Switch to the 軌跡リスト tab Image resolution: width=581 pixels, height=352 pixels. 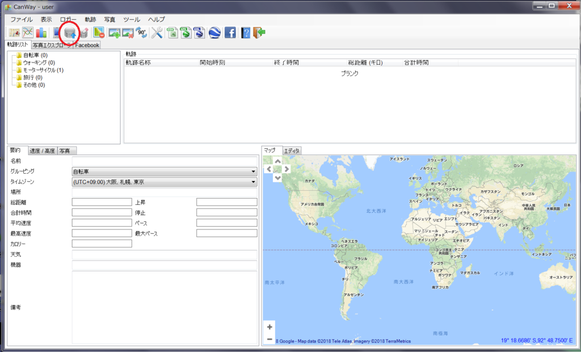18,44
